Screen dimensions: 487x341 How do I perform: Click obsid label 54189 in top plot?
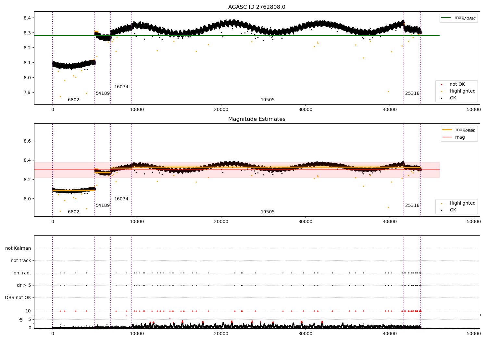[x=103, y=94]
